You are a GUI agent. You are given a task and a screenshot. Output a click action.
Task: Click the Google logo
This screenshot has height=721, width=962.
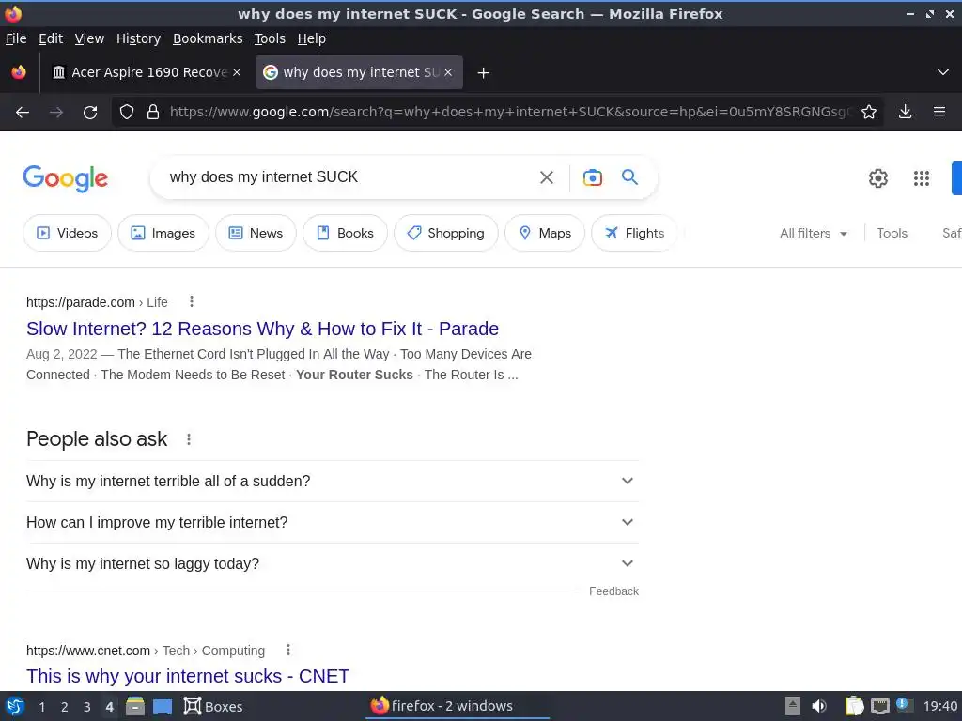pyautogui.click(x=65, y=178)
